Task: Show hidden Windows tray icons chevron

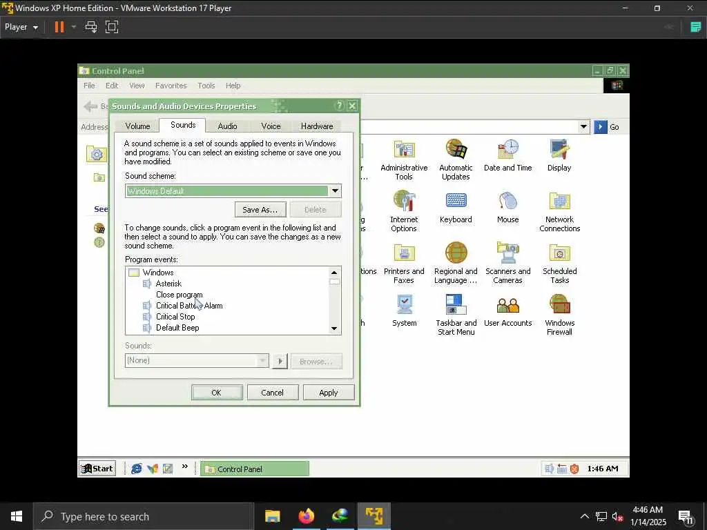Action: tap(584, 516)
